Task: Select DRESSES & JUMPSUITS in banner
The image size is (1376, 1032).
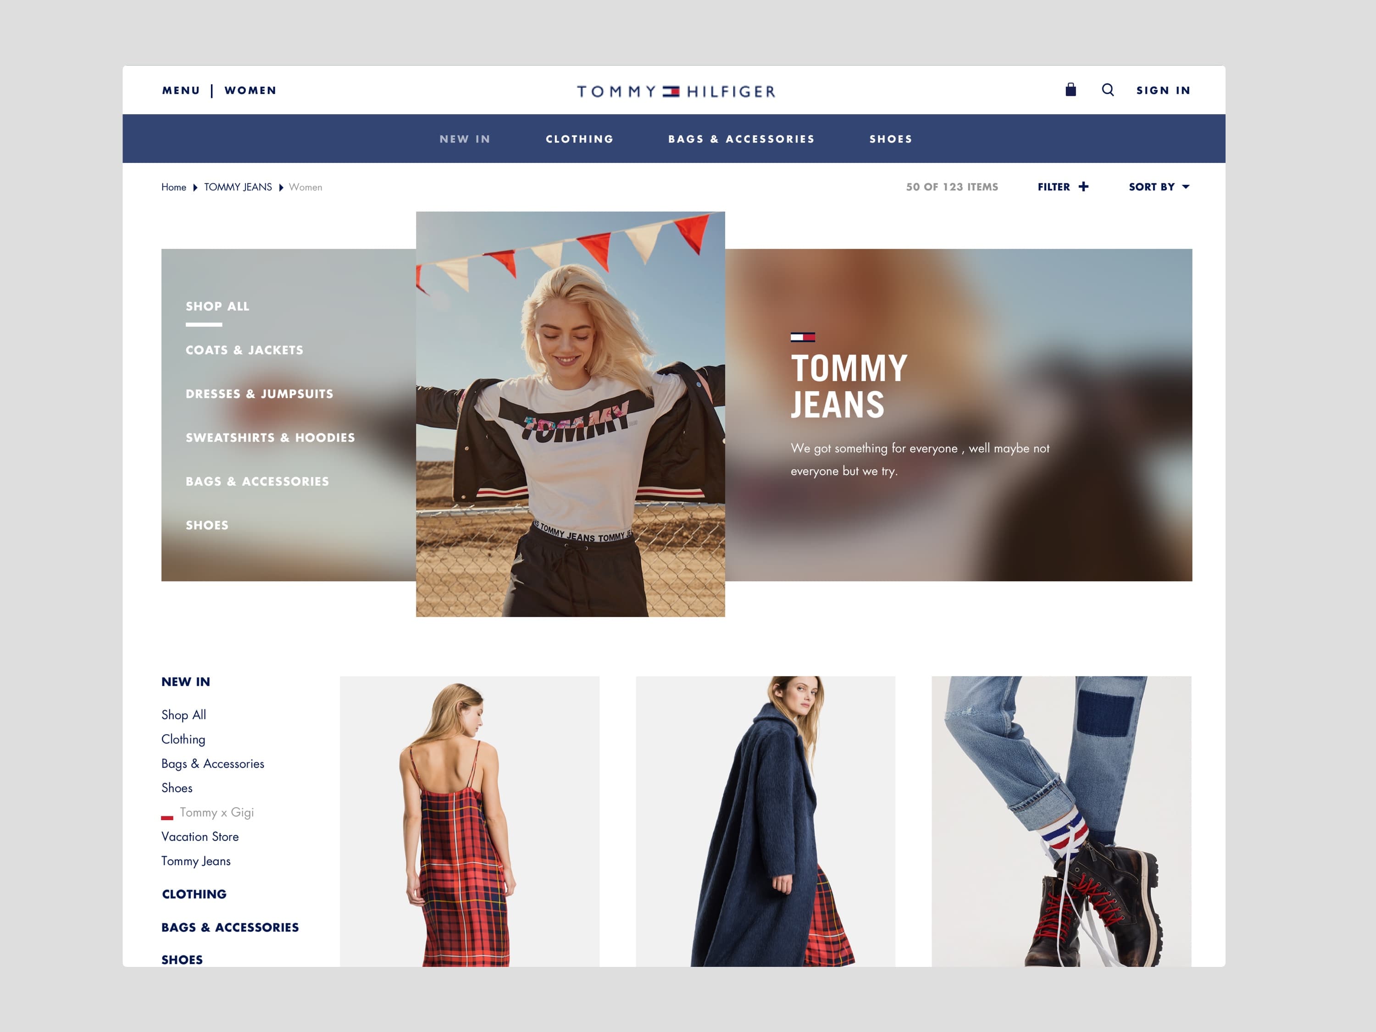Action: click(260, 394)
